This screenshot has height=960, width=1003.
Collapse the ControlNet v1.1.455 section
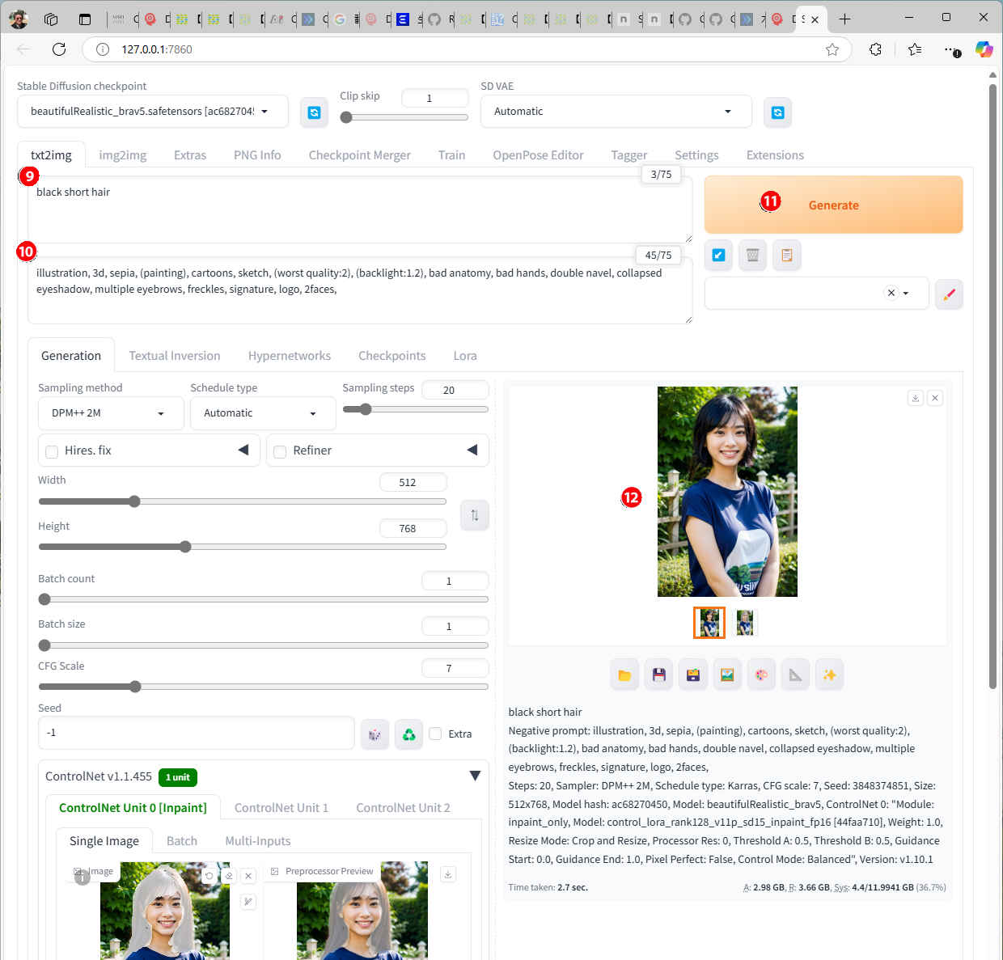(475, 776)
